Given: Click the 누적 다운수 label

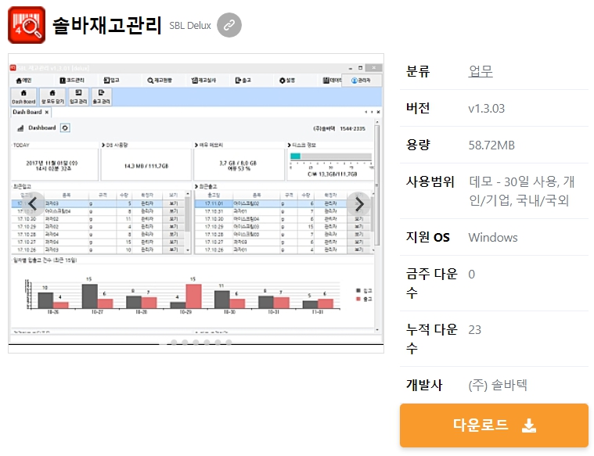Looking at the screenshot, I should 432,339.
